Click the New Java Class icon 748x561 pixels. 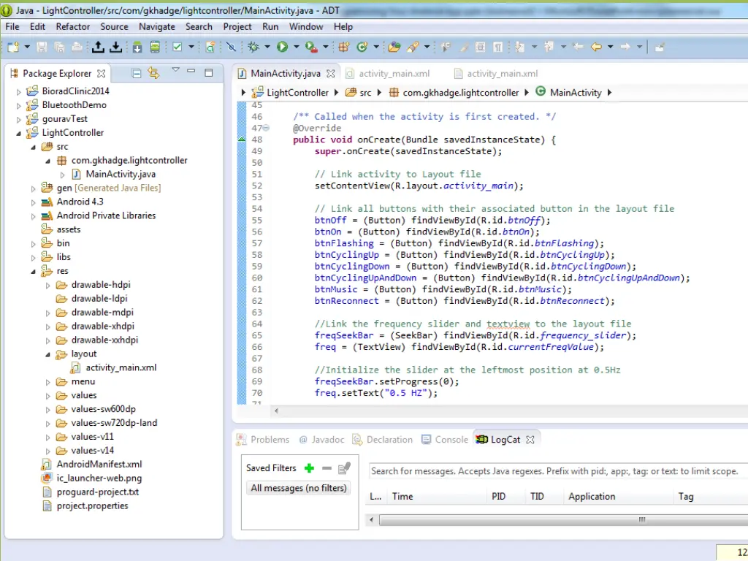click(x=362, y=47)
